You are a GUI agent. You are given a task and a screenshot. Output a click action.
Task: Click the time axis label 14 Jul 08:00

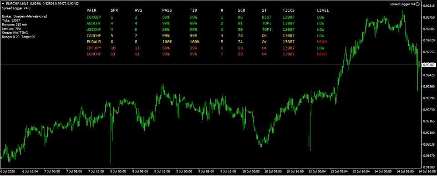[405, 171]
